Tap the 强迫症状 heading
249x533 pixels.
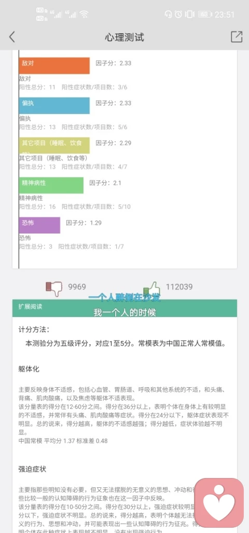[32, 469]
